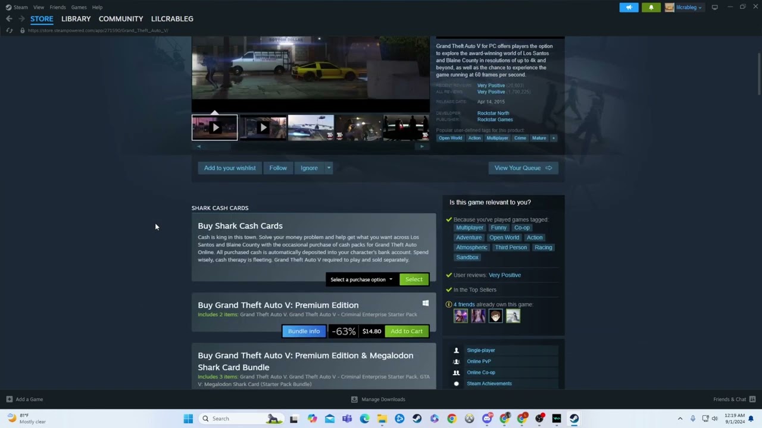Click the Sandbox relevance tag
The height and width of the screenshot is (428, 762).
pyautogui.click(x=467, y=257)
